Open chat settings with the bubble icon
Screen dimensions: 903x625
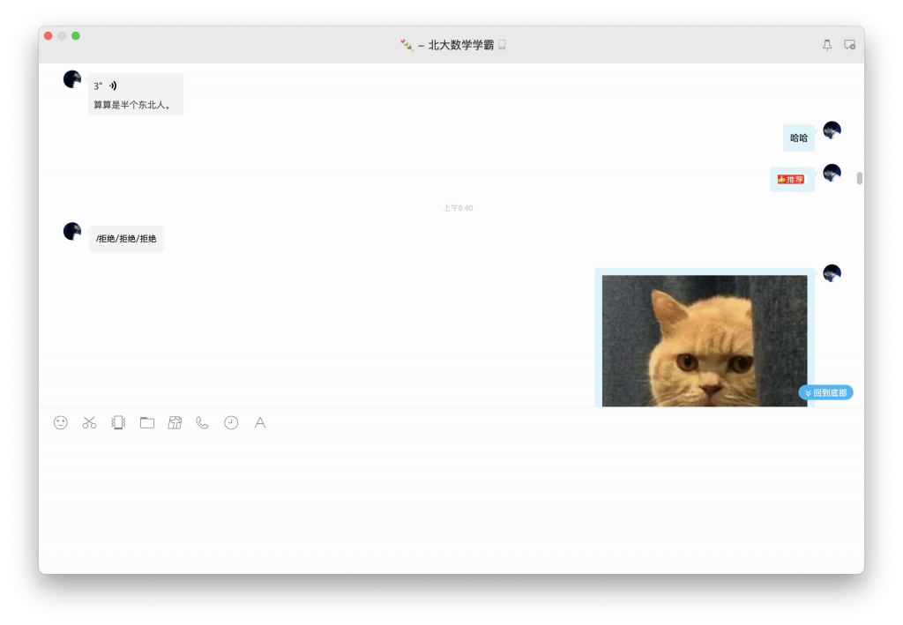[x=848, y=44]
